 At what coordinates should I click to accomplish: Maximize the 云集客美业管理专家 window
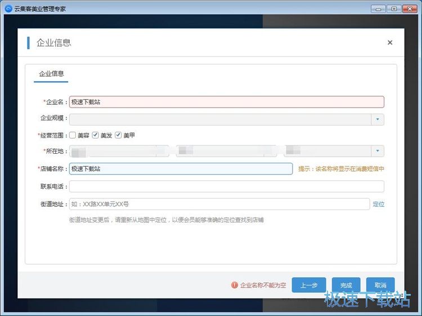click(394, 9)
